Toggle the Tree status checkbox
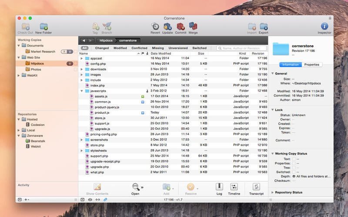The image size is (348, 217). pyautogui.click(x=294, y=168)
